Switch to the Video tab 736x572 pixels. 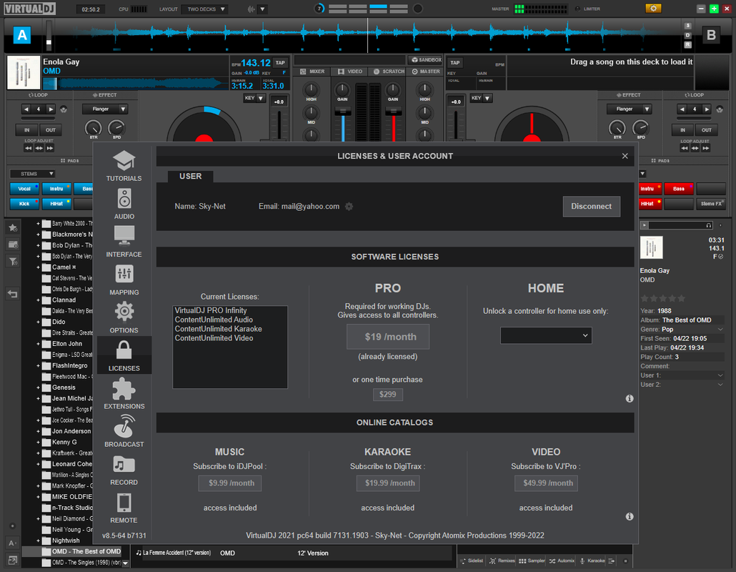pos(350,71)
